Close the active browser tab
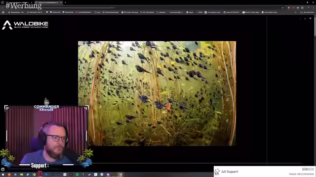Image resolution: width=316 pixels, height=177 pixels. pos(61,2)
